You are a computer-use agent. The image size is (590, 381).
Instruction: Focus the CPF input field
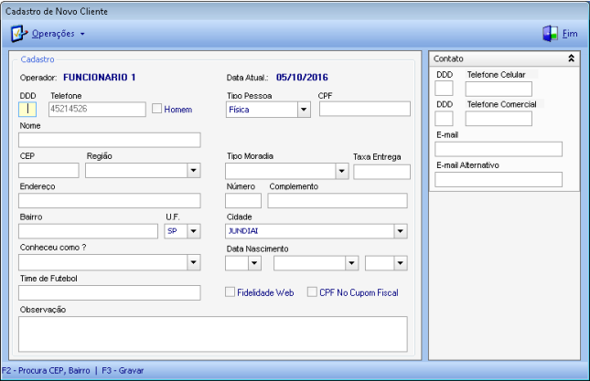[x=365, y=109]
